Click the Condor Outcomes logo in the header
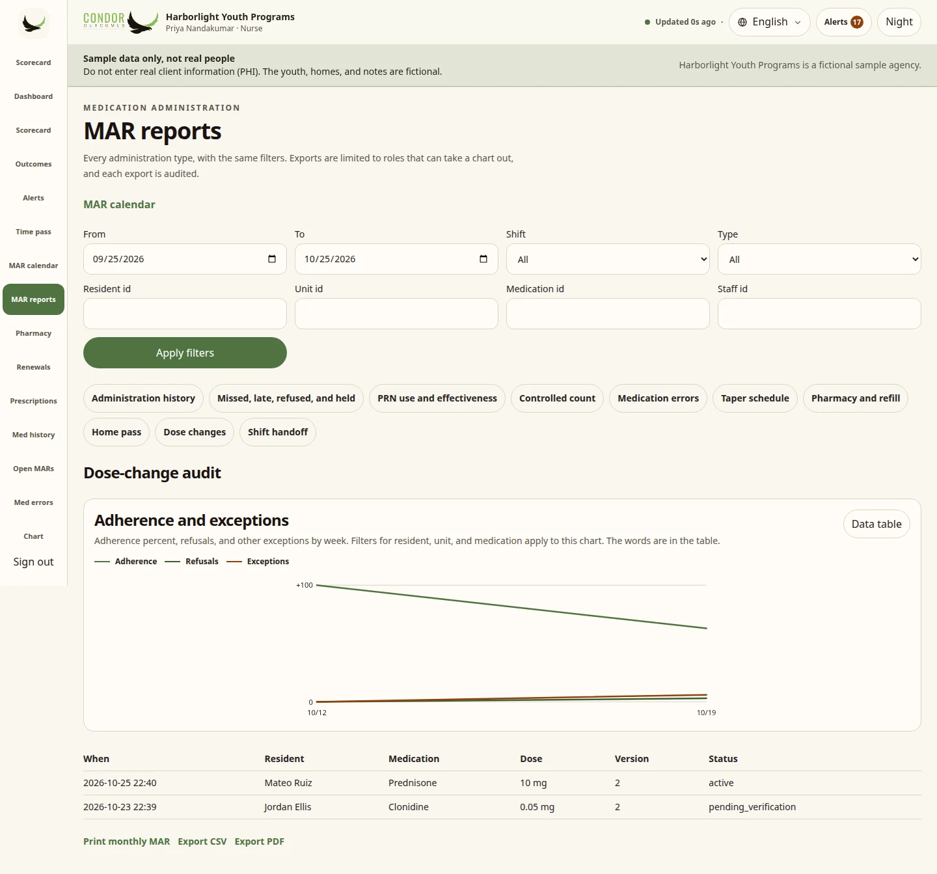The image size is (937, 874). click(121, 22)
